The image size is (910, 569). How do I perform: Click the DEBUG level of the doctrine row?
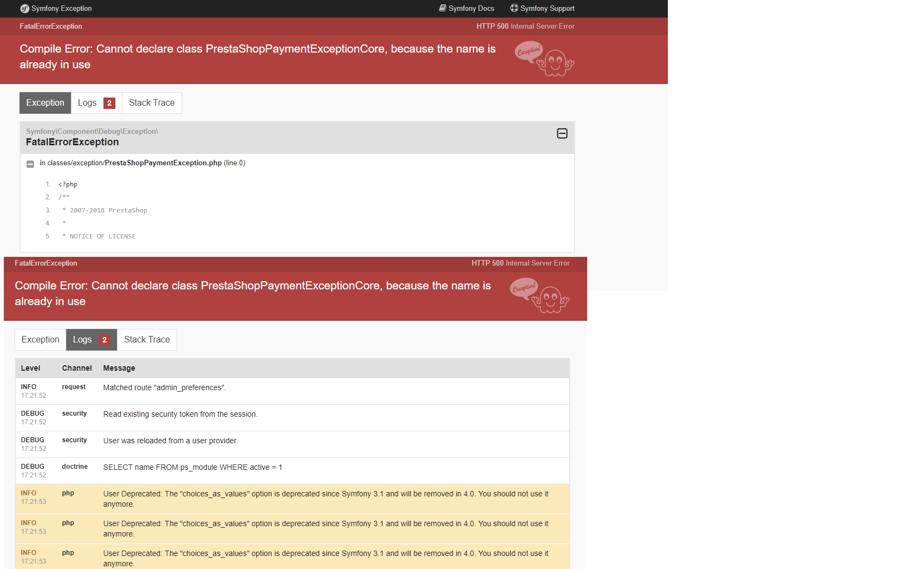(x=32, y=467)
